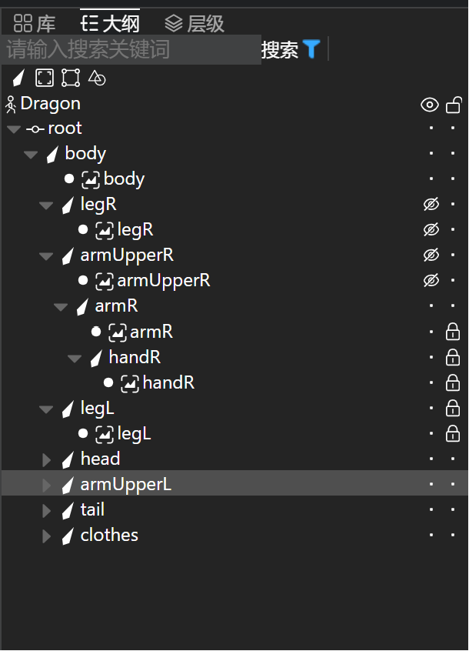This screenshot has width=469, height=651.
Task: Unlock the handR bone lock icon
Action: pos(452,358)
